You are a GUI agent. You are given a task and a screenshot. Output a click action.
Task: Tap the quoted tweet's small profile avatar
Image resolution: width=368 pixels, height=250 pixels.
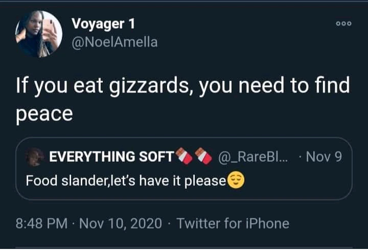click(35, 157)
